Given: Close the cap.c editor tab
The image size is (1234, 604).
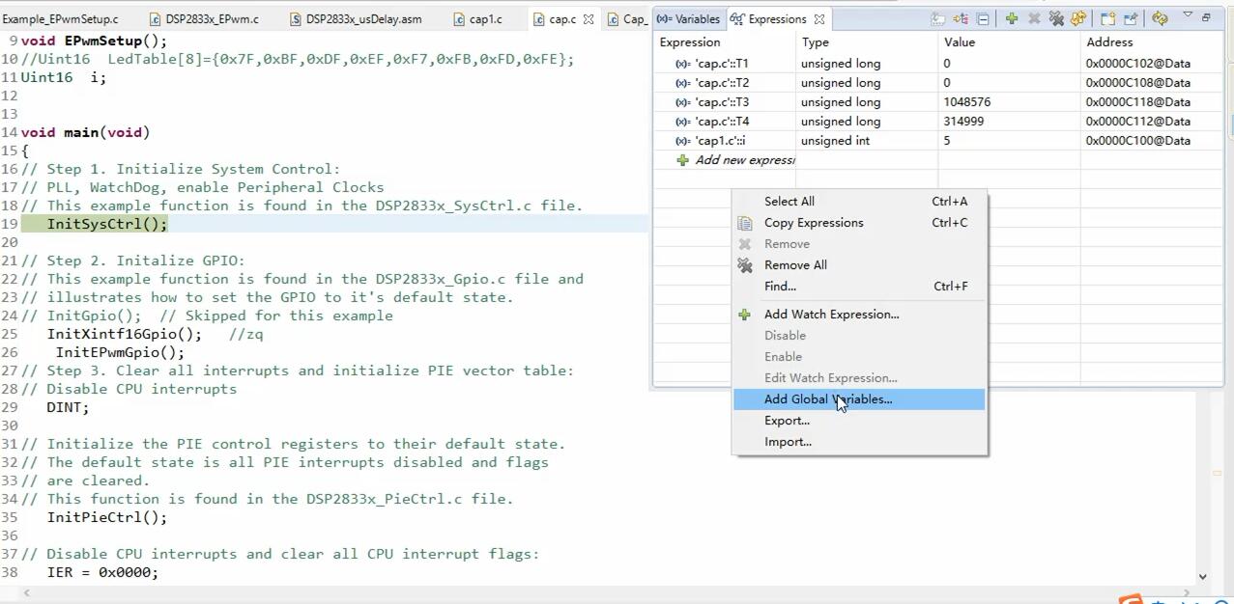Looking at the screenshot, I should 588,19.
